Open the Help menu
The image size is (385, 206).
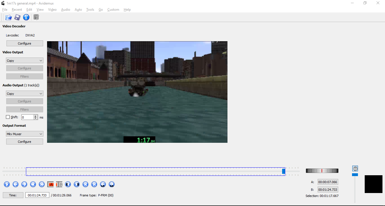click(127, 10)
